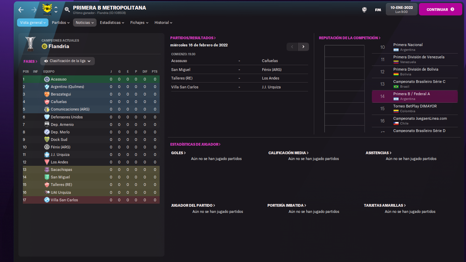The width and height of the screenshot is (466, 262).
Task: Select Primera División de Venezuela entry
Action: (x=415, y=59)
